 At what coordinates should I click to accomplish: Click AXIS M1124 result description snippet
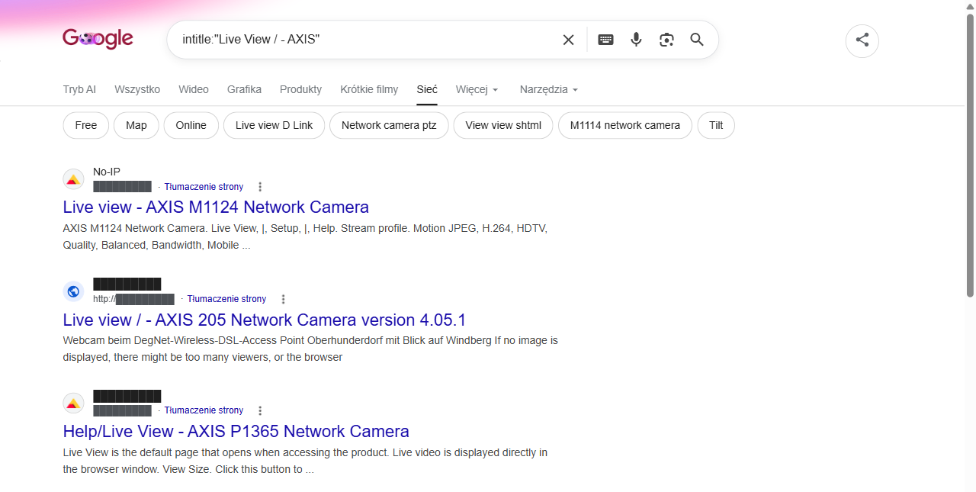tap(305, 236)
